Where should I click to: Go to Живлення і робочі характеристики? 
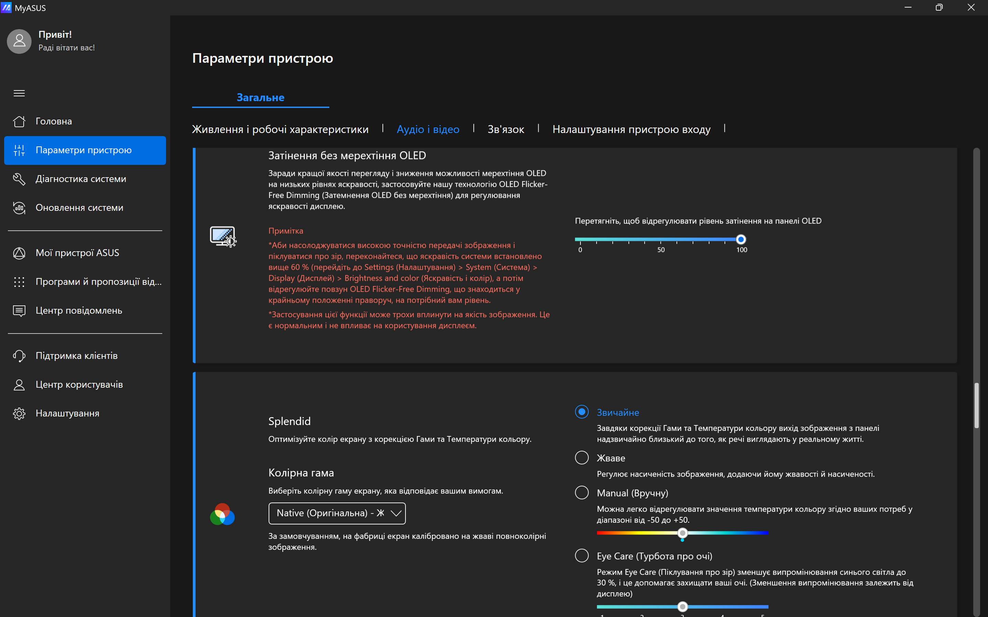280,129
